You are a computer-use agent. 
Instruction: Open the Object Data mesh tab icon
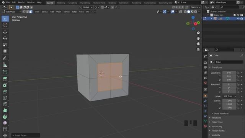[x=205, y=121]
